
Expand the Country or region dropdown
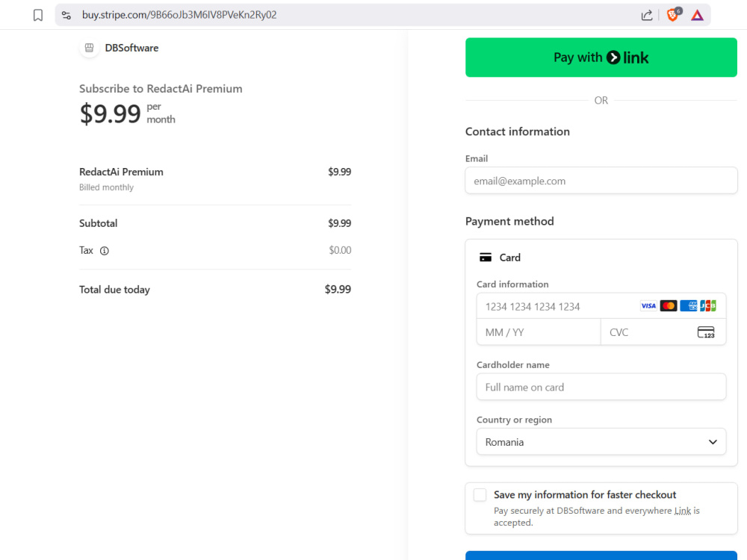pos(601,442)
